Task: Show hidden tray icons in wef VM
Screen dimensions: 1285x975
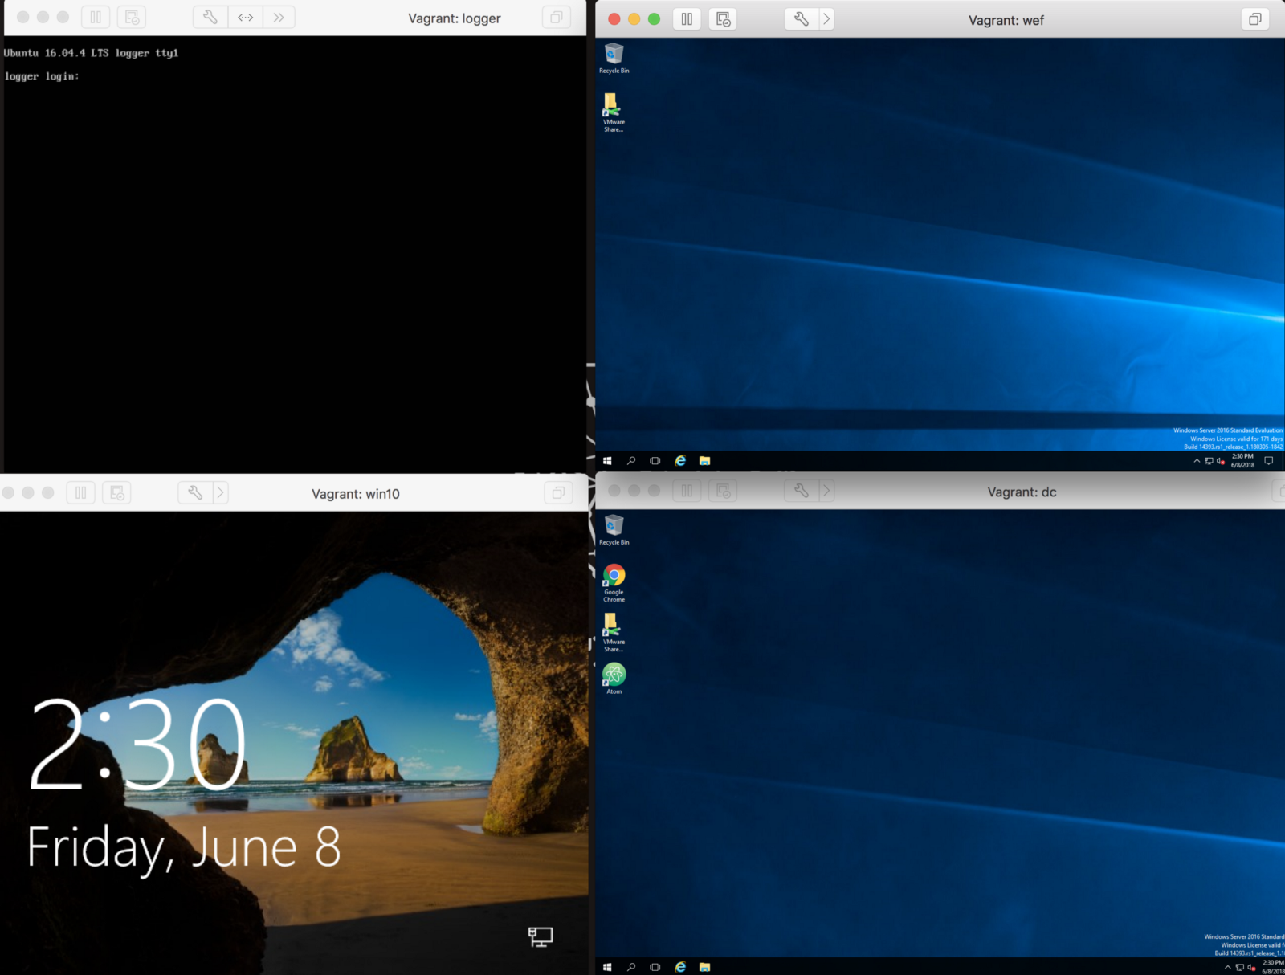Action: [1197, 461]
